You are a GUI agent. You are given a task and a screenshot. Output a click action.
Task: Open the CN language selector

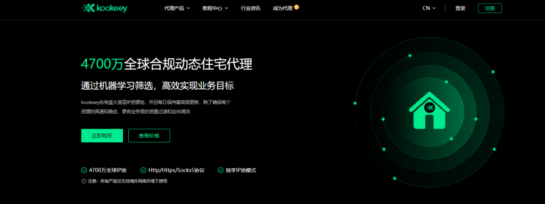pos(429,8)
